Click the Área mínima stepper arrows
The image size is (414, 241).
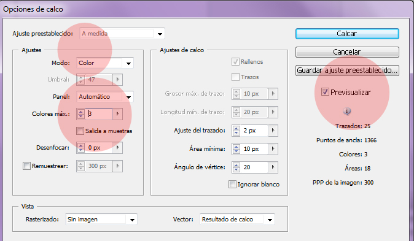click(236, 149)
